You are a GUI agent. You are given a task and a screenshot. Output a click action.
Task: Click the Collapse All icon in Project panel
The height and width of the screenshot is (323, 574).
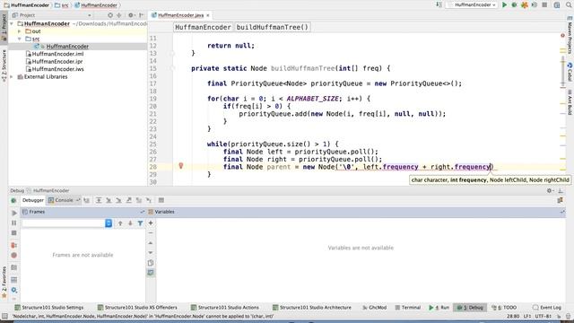119,15
